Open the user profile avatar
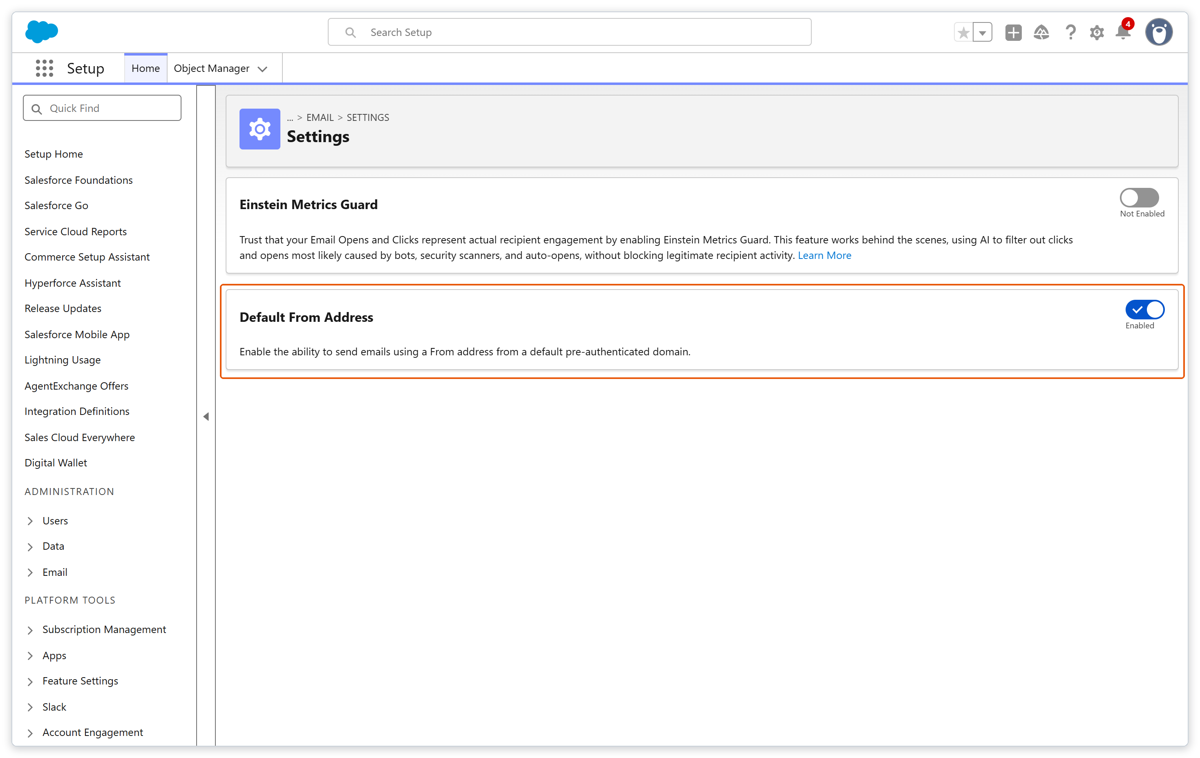This screenshot has width=1200, height=758. (x=1159, y=32)
